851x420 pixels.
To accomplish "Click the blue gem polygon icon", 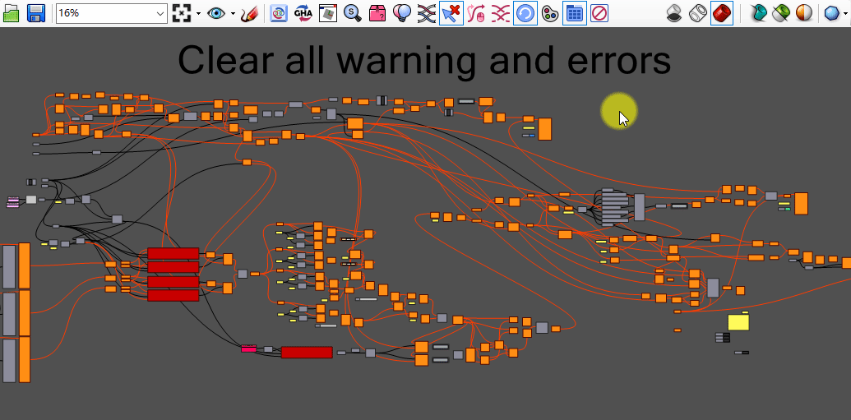I will pyautogui.click(x=831, y=13).
